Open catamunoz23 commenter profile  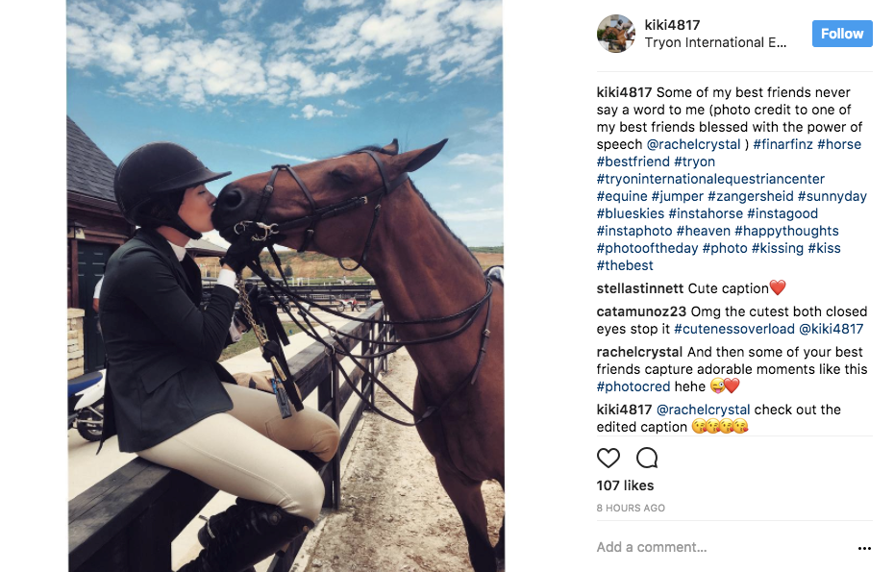point(641,311)
